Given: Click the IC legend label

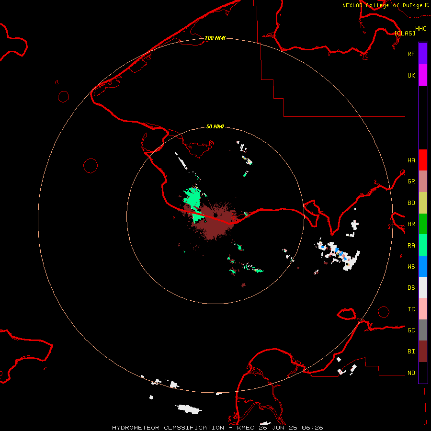Looking at the screenshot, I should point(411,309).
